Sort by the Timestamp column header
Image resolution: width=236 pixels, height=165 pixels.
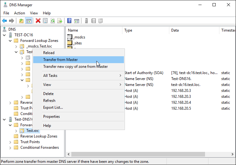[228, 30]
